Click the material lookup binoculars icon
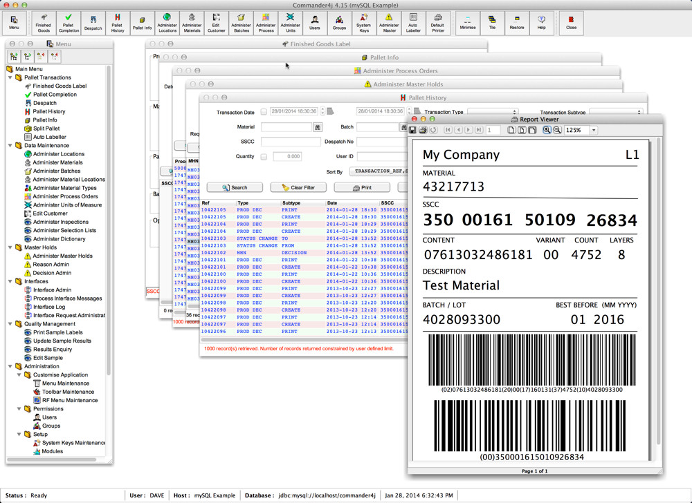 point(318,127)
